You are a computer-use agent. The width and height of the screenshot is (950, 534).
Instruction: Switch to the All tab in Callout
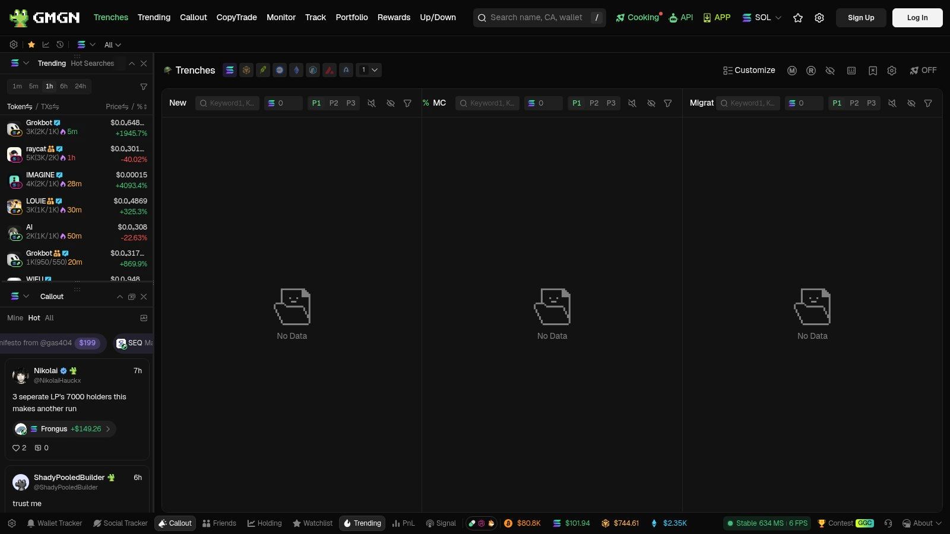[x=49, y=318]
